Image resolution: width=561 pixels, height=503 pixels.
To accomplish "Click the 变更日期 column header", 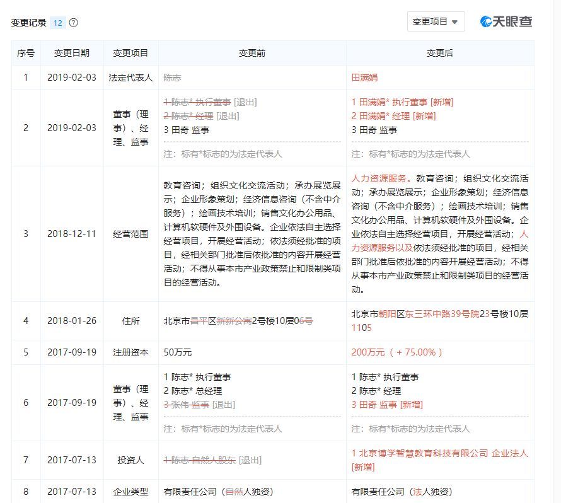I will click(x=71, y=54).
